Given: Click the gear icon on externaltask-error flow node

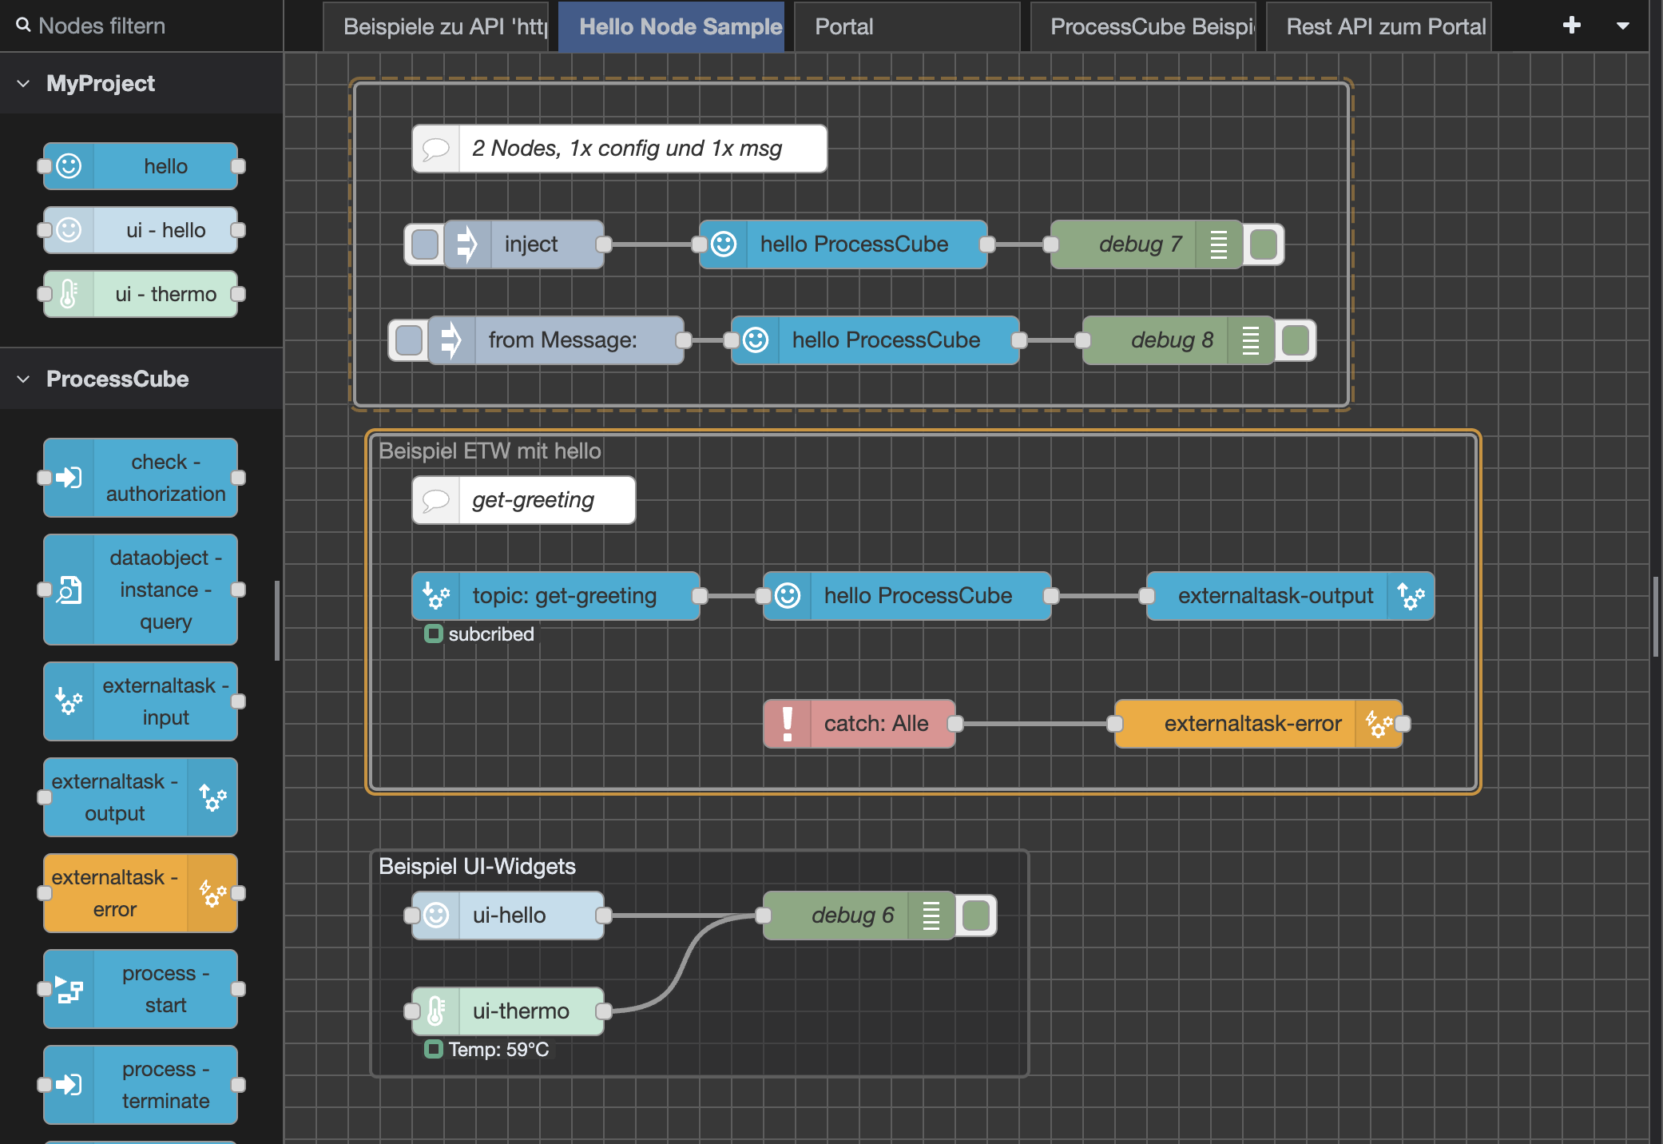Looking at the screenshot, I should (1379, 724).
